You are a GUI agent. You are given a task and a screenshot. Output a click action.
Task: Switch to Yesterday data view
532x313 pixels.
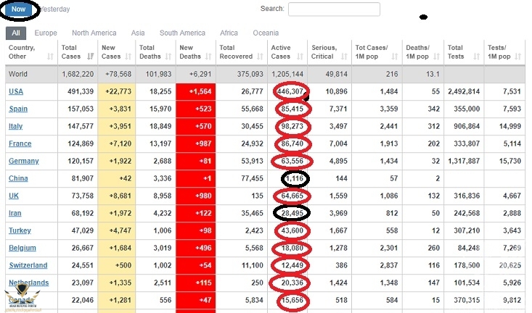point(57,10)
